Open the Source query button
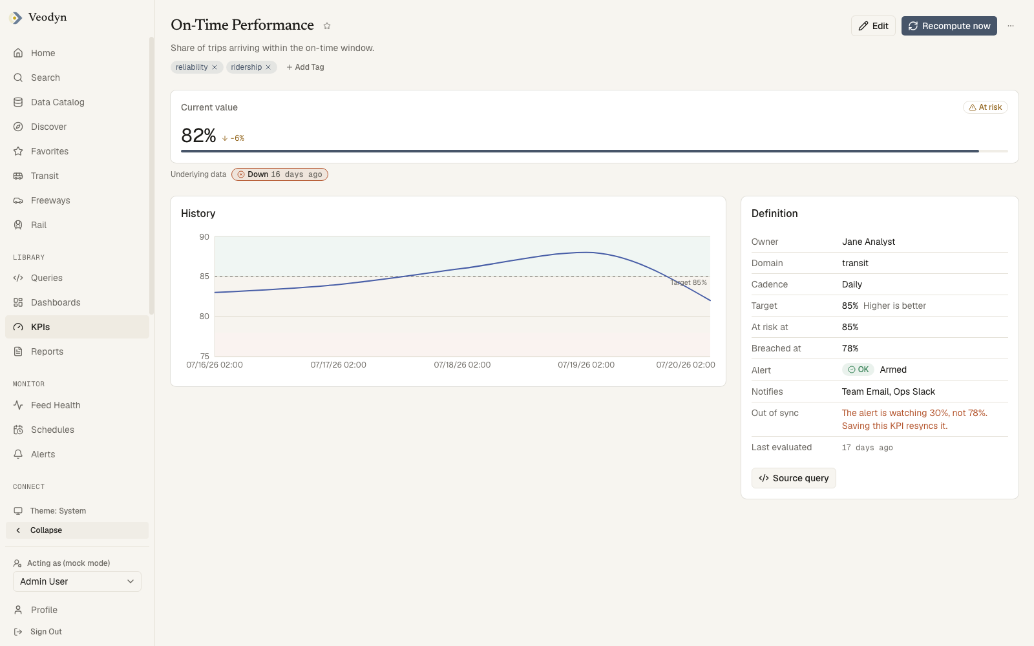 794,478
